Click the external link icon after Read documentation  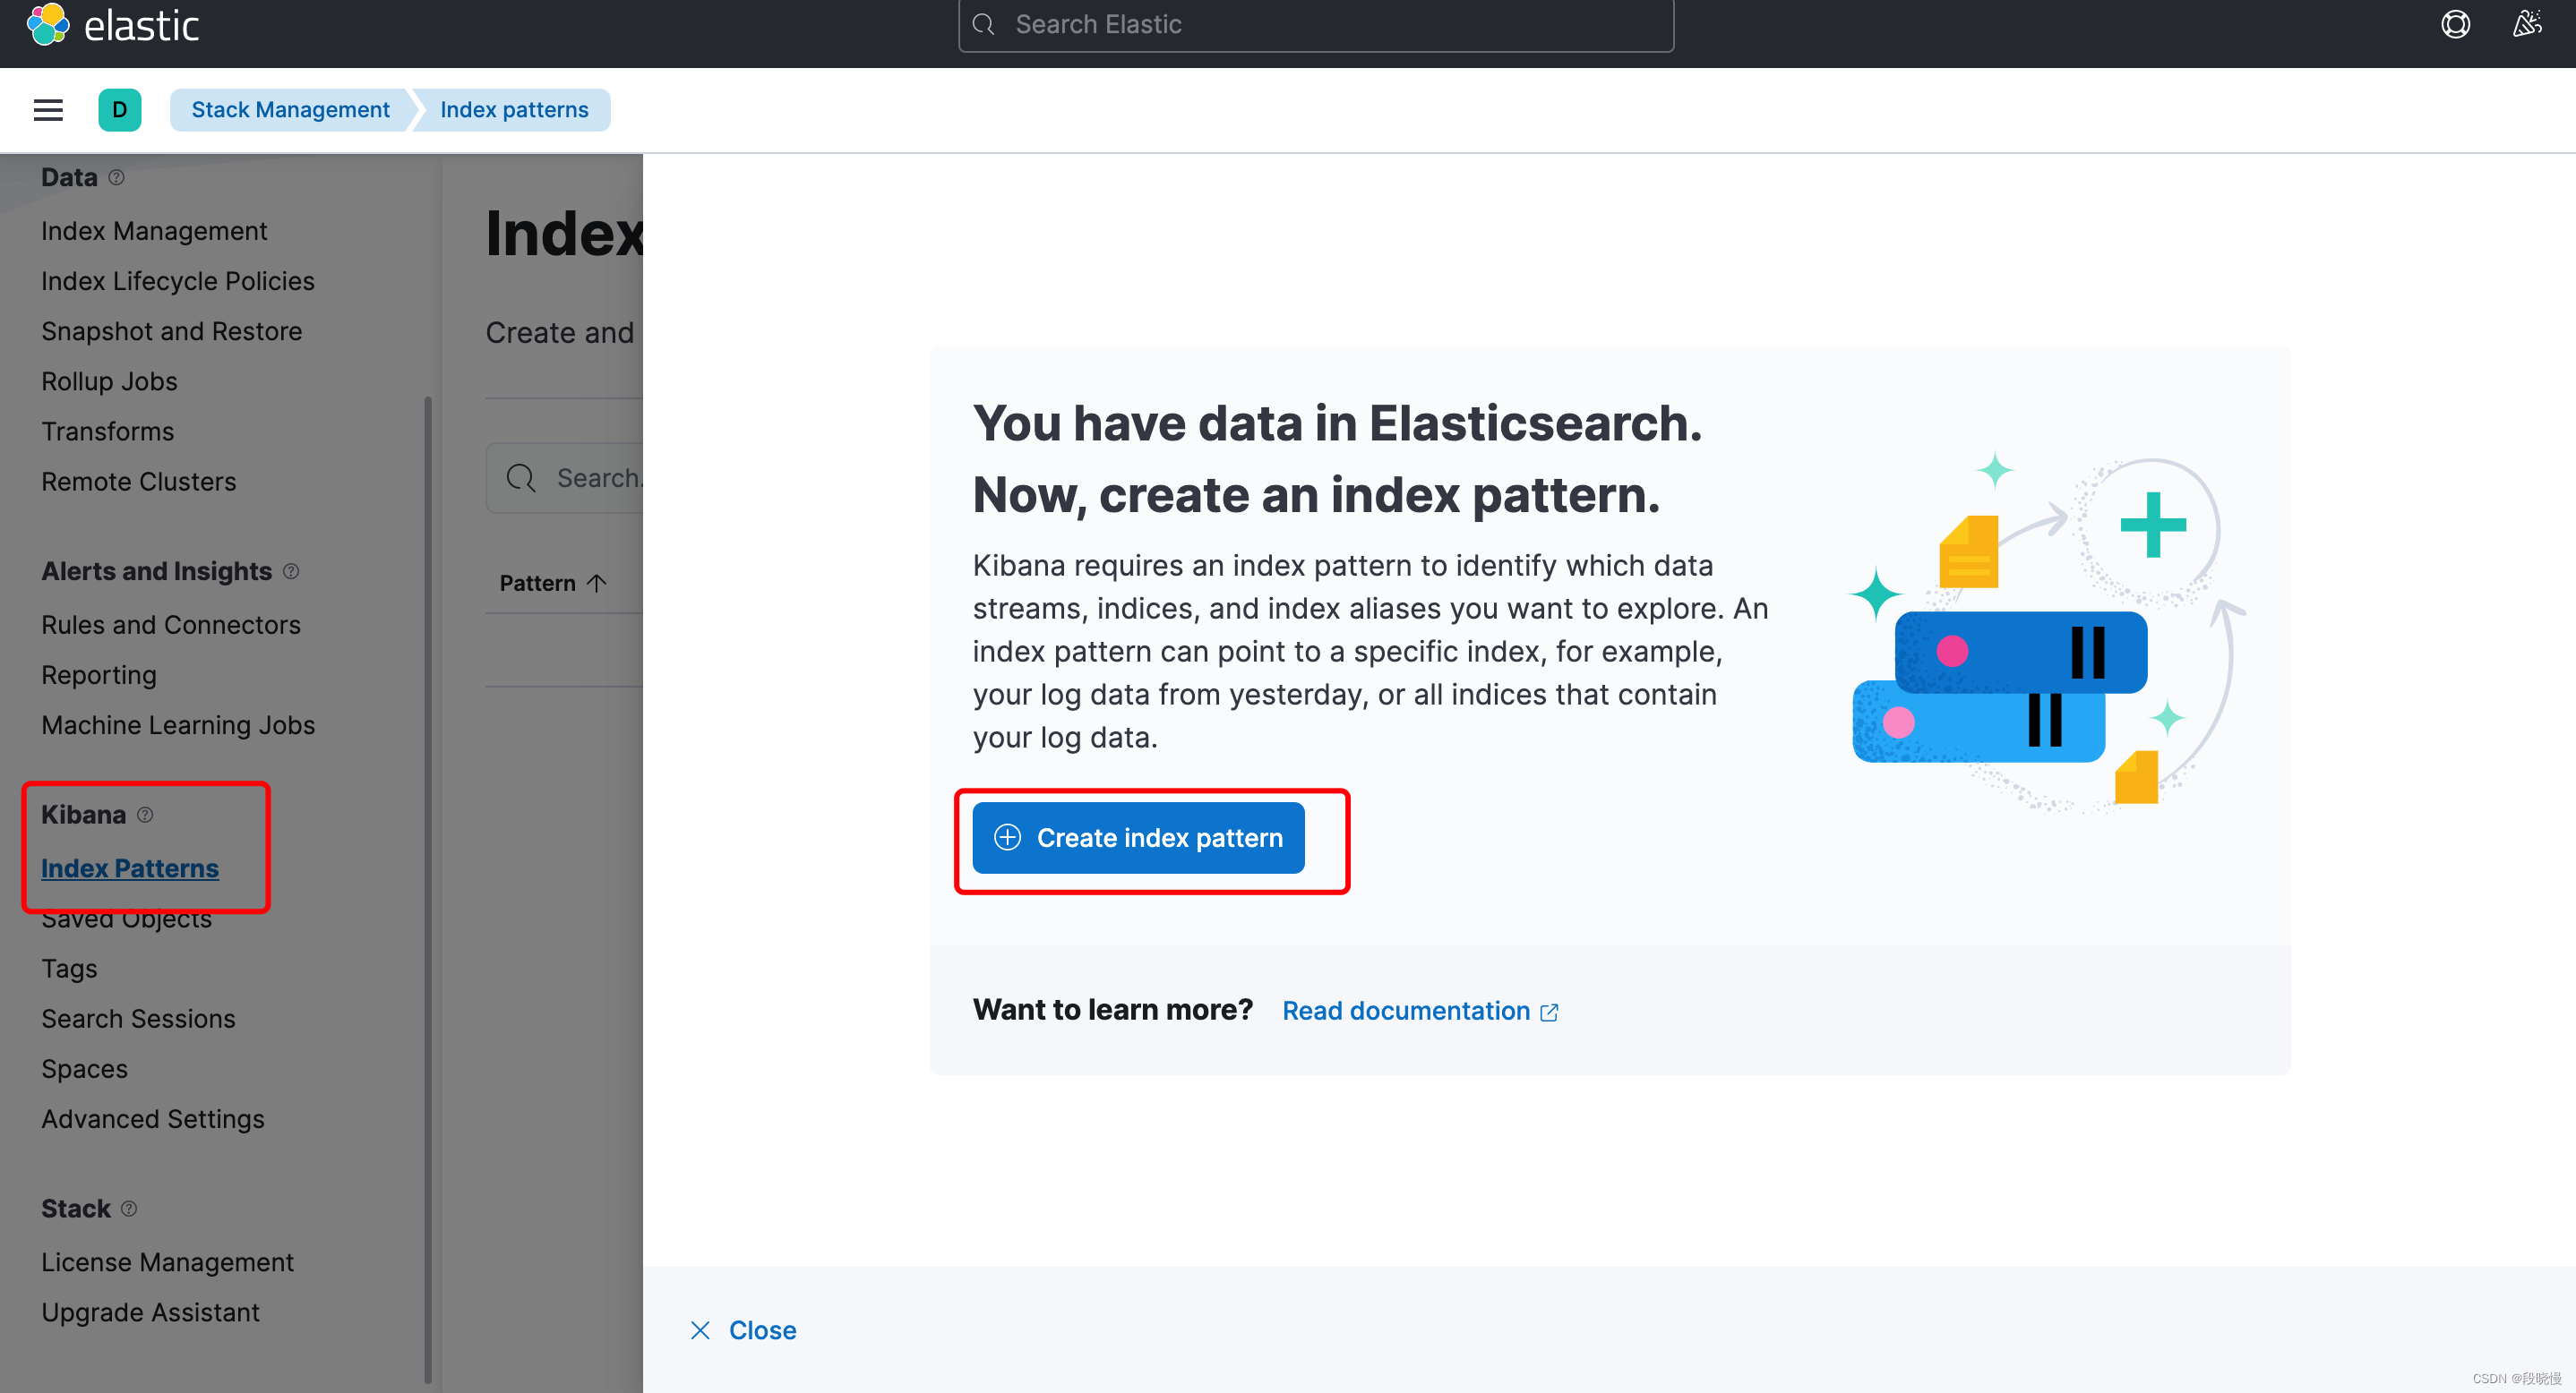[1549, 1013]
